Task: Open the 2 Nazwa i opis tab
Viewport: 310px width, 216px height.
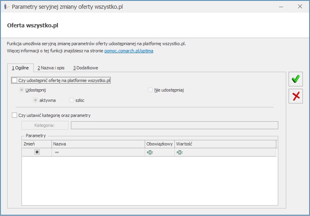Action: pyautogui.click(x=51, y=68)
